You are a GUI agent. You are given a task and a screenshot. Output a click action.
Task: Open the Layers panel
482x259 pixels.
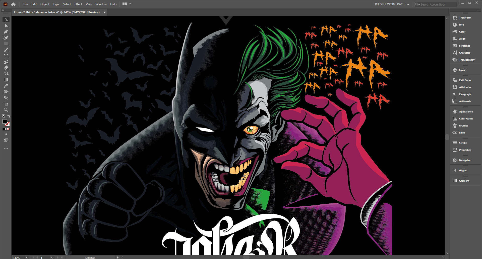click(463, 70)
